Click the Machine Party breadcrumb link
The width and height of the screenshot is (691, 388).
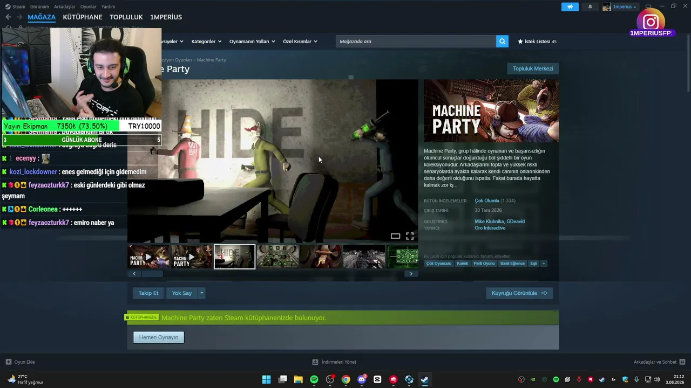212,60
